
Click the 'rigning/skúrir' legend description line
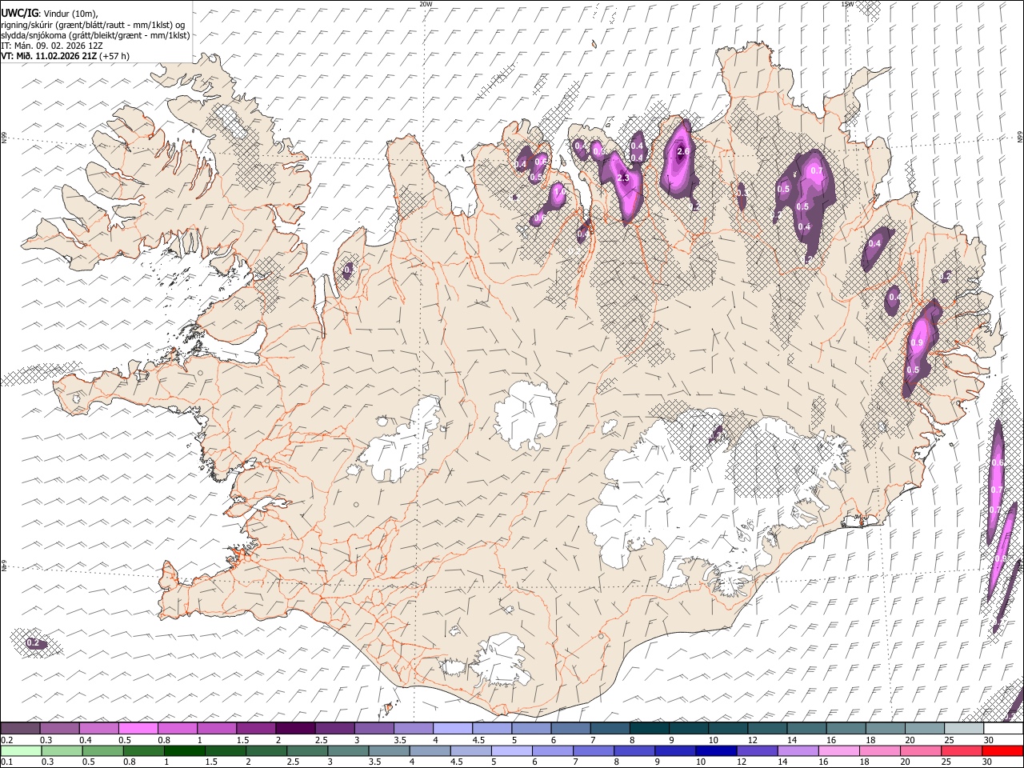(93, 25)
